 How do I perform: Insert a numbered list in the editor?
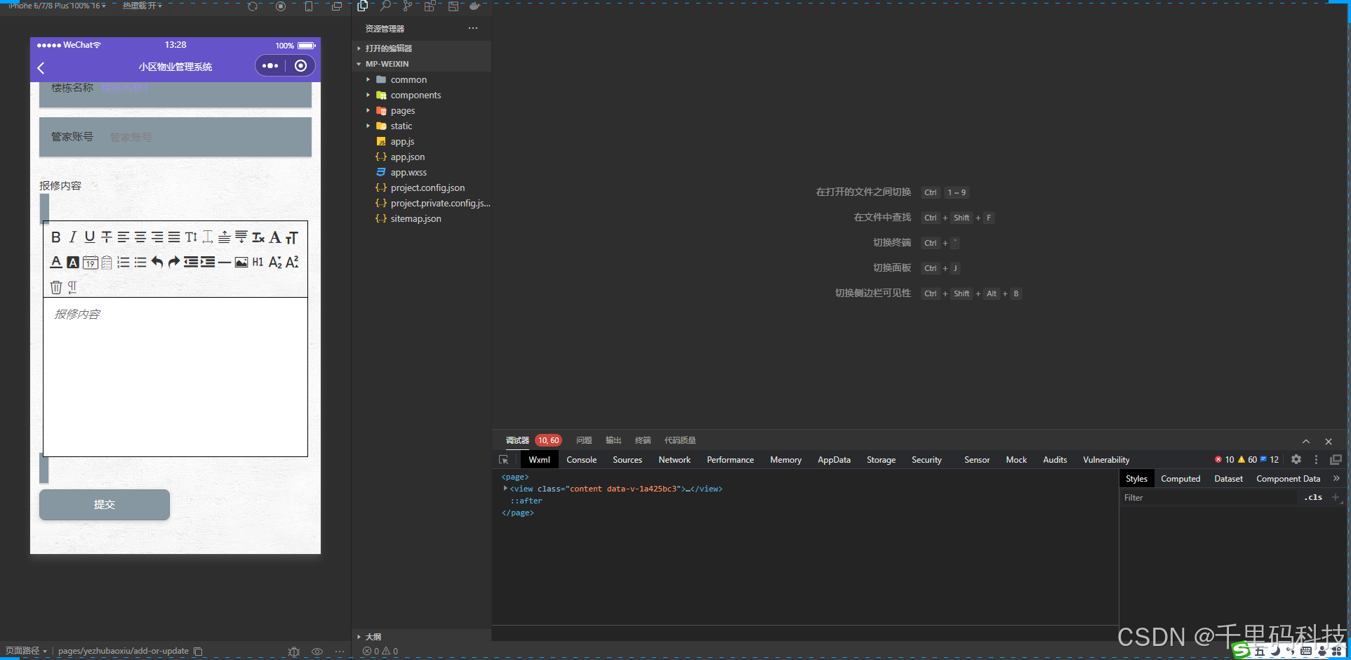pyautogui.click(x=124, y=262)
